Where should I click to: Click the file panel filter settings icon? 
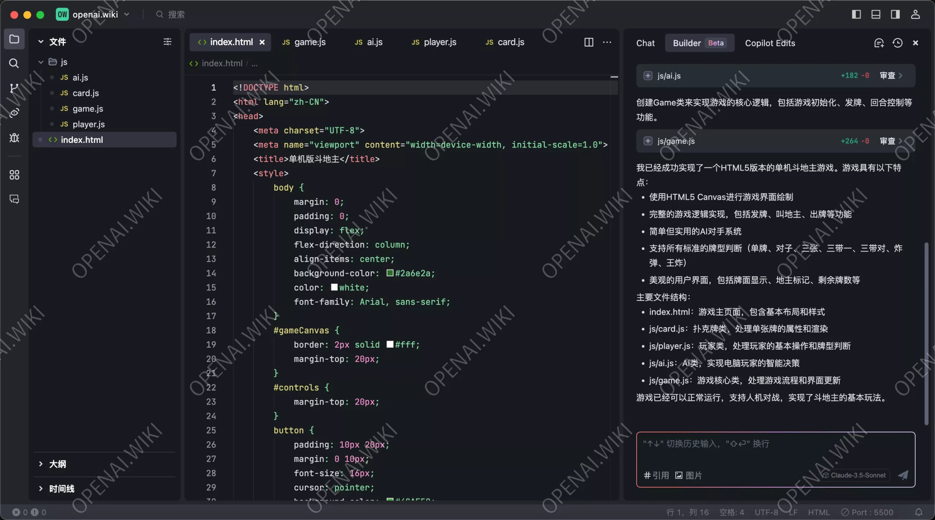167,42
